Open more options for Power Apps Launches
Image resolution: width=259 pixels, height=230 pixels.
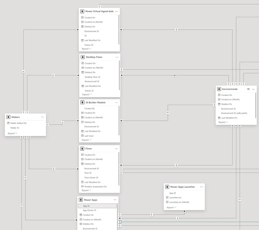click(x=201, y=187)
